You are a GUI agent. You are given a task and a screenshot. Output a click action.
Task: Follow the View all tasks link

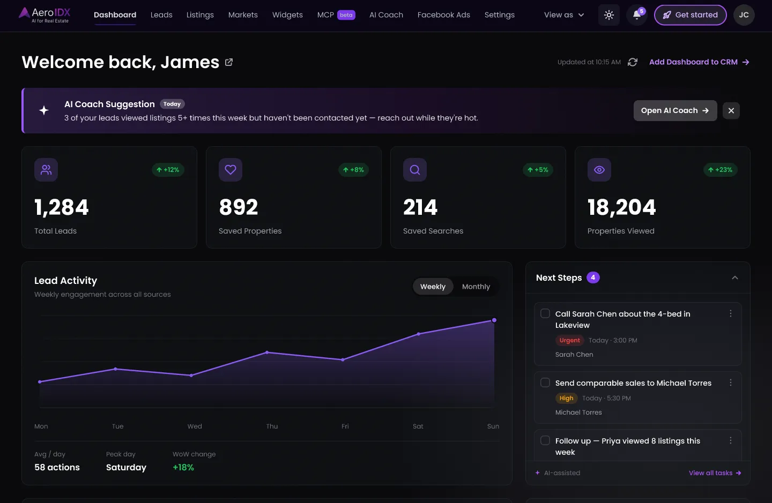[x=715, y=473]
